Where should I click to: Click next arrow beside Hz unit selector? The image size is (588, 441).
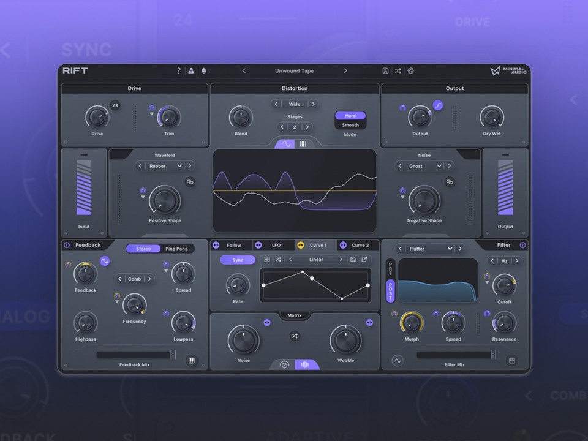coord(517,261)
